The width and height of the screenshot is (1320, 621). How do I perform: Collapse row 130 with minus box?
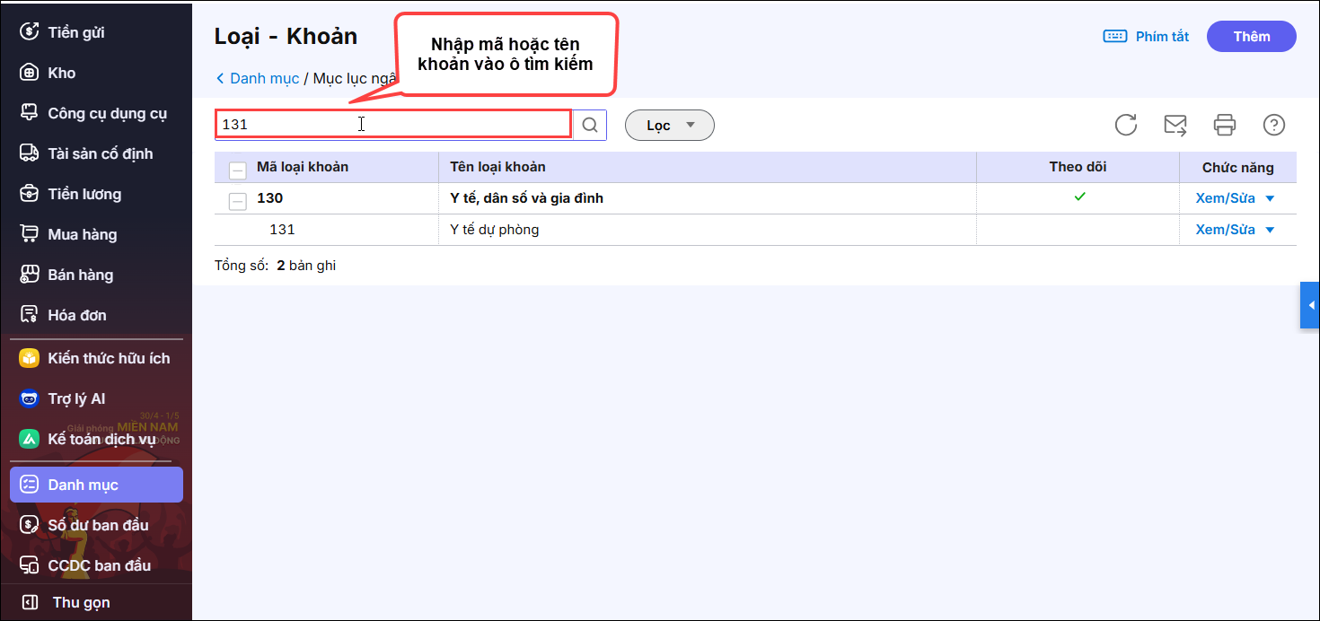tap(238, 201)
